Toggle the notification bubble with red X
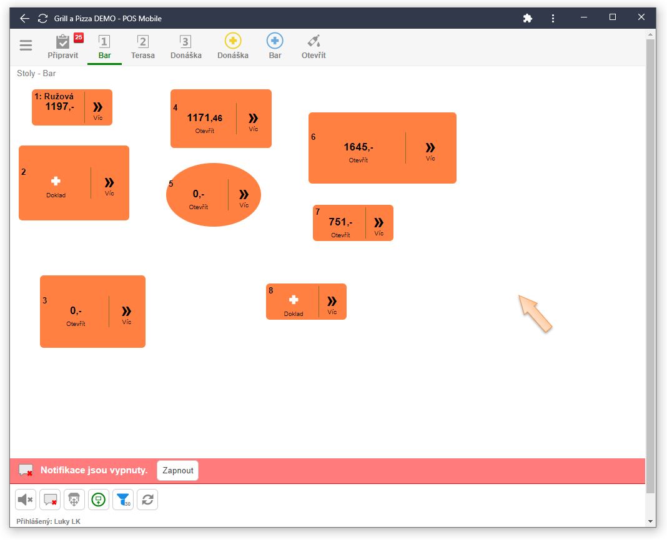 pos(50,500)
